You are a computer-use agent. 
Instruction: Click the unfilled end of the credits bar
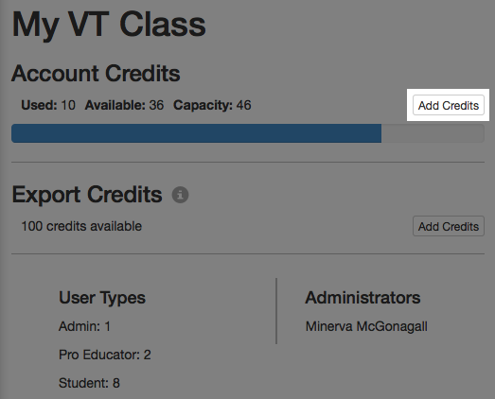(433, 133)
